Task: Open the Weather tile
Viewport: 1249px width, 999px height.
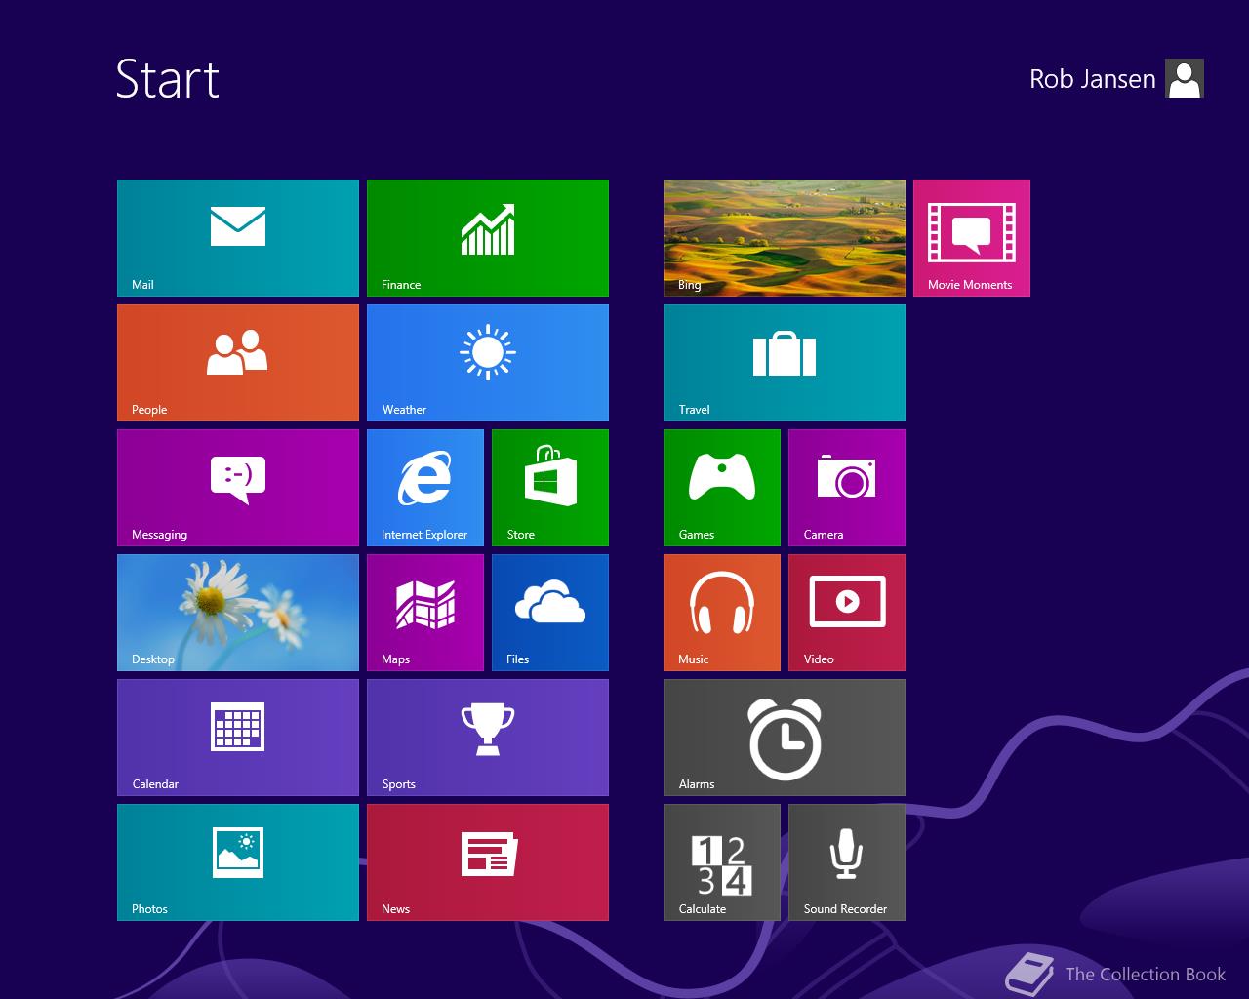Action: (488, 363)
